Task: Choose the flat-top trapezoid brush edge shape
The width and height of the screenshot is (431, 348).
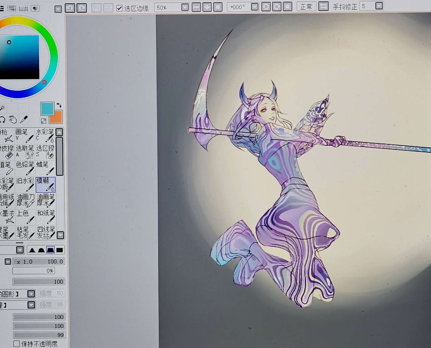Action: tap(50, 250)
